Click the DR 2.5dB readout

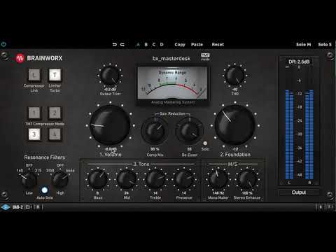[x=299, y=62]
